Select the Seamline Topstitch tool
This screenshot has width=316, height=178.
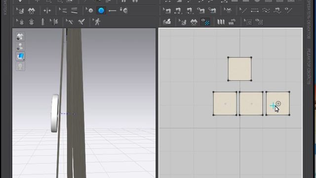pos(277,10)
